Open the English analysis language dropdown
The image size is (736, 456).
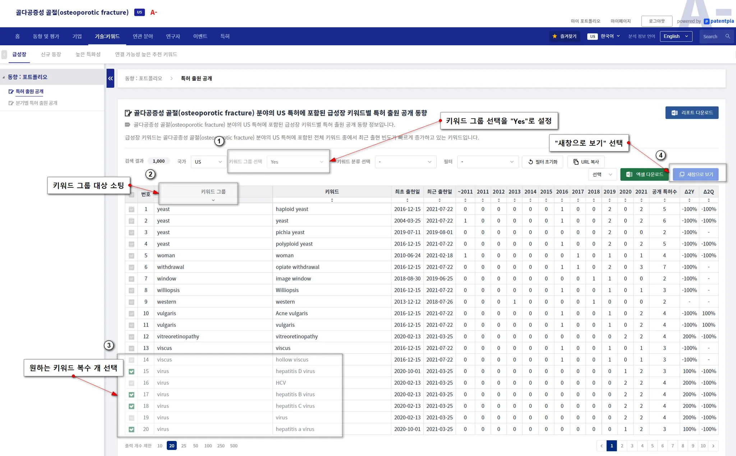(x=676, y=36)
